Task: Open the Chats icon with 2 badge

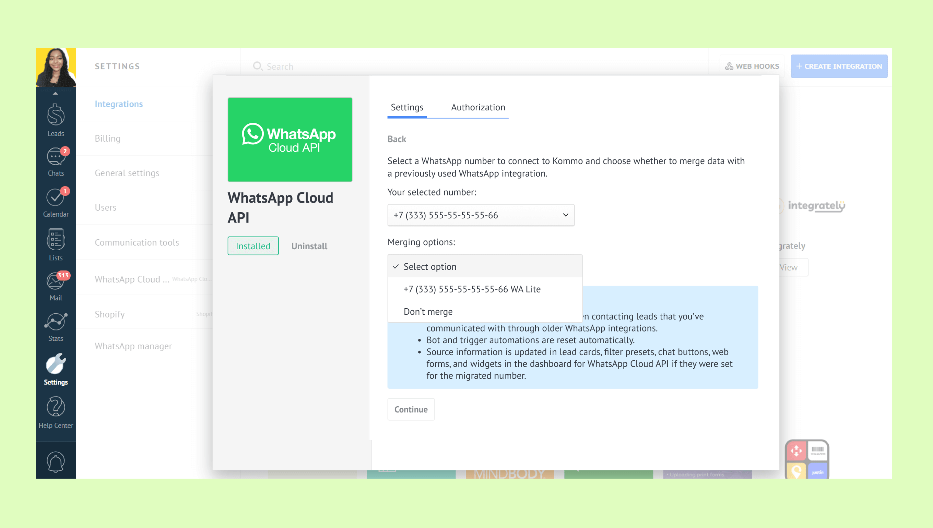Action: (56, 157)
